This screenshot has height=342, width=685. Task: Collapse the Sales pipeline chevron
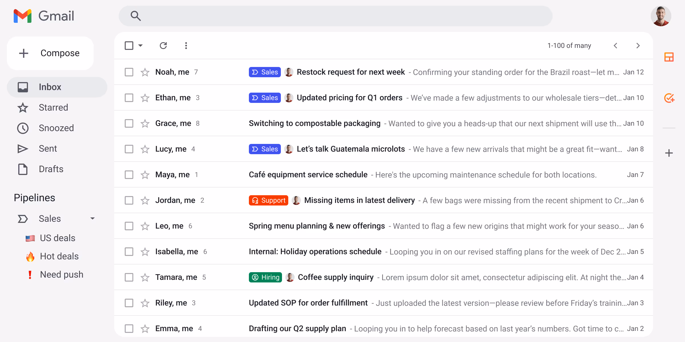(x=92, y=218)
